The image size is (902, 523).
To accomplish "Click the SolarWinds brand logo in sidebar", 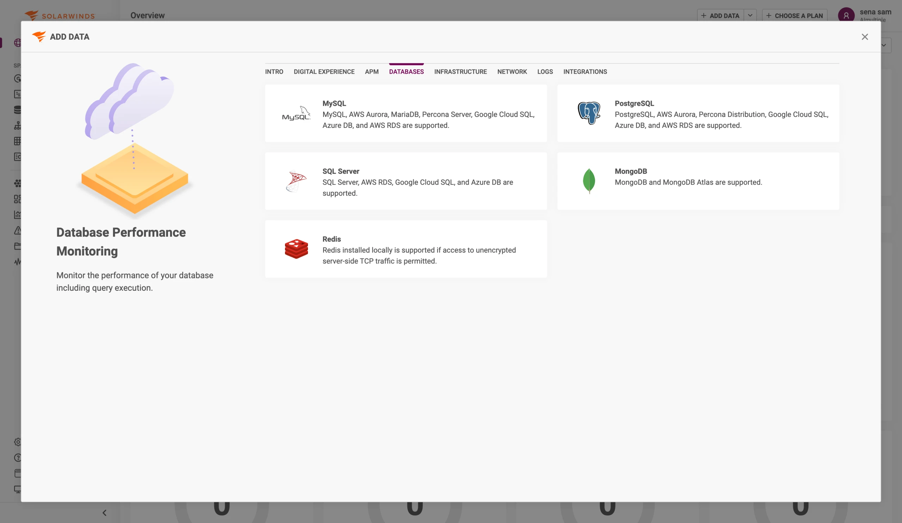I will 60,16.
